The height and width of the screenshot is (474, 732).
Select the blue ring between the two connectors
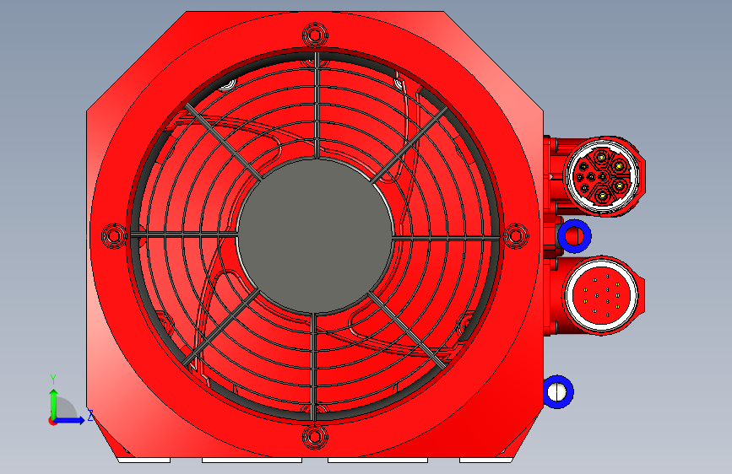[x=574, y=236]
